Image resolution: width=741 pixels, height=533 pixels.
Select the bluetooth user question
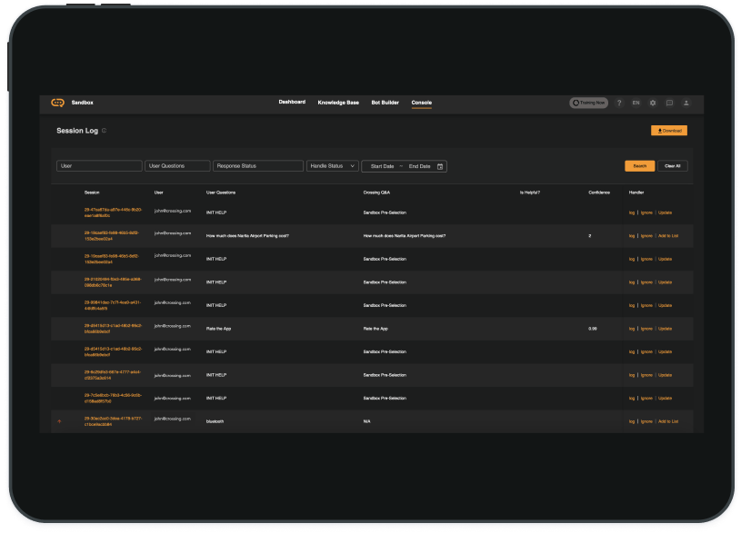(x=215, y=421)
